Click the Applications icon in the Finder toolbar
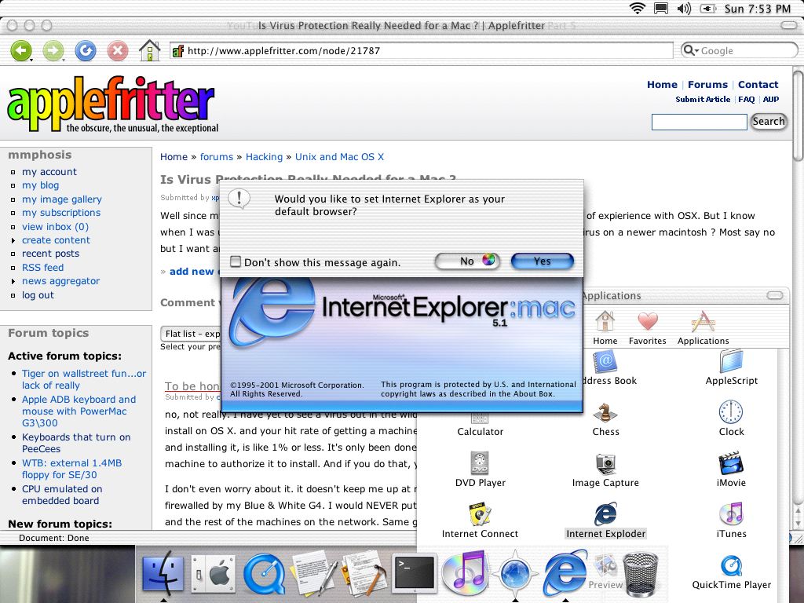 point(703,321)
